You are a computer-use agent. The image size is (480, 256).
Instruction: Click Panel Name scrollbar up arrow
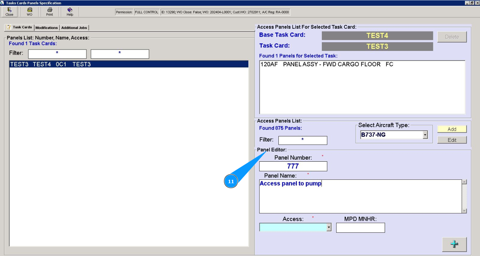point(464,182)
